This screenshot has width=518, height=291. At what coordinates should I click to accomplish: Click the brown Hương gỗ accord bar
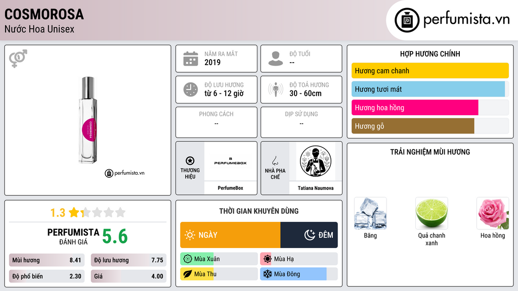tap(430, 126)
